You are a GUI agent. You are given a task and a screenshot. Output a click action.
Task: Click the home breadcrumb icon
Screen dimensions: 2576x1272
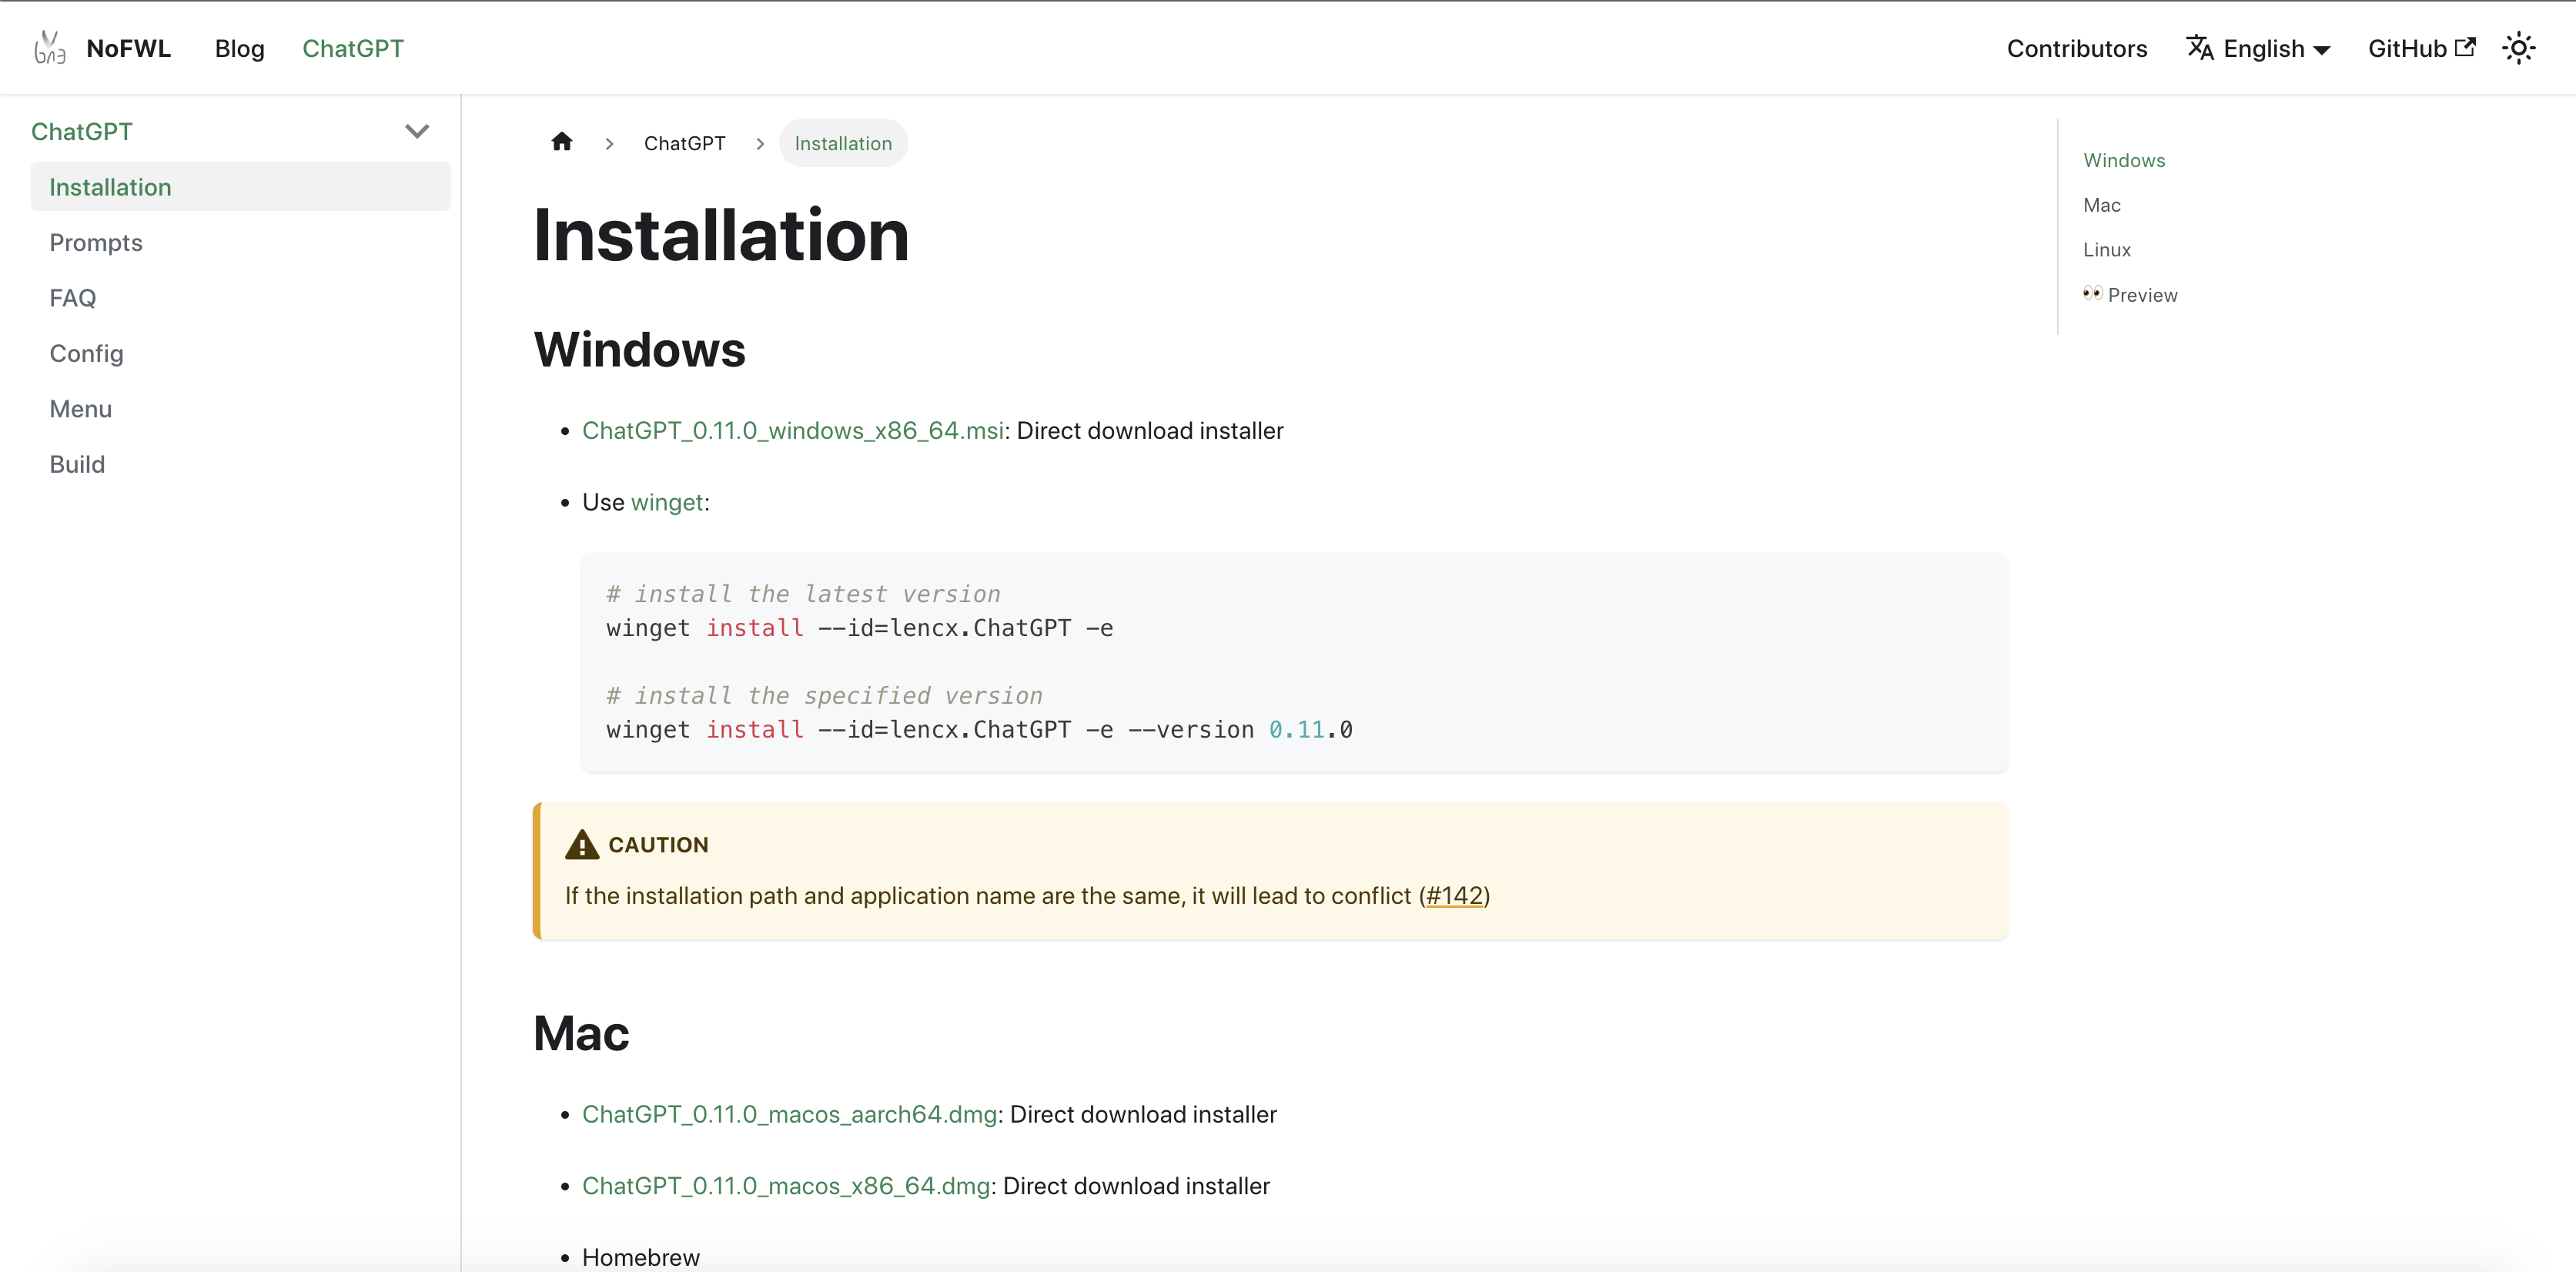561,142
